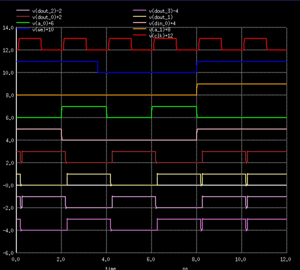This screenshot has height=270, width=300.
Task: Click the v(din_0)+4 legend label
Action: (162, 23)
